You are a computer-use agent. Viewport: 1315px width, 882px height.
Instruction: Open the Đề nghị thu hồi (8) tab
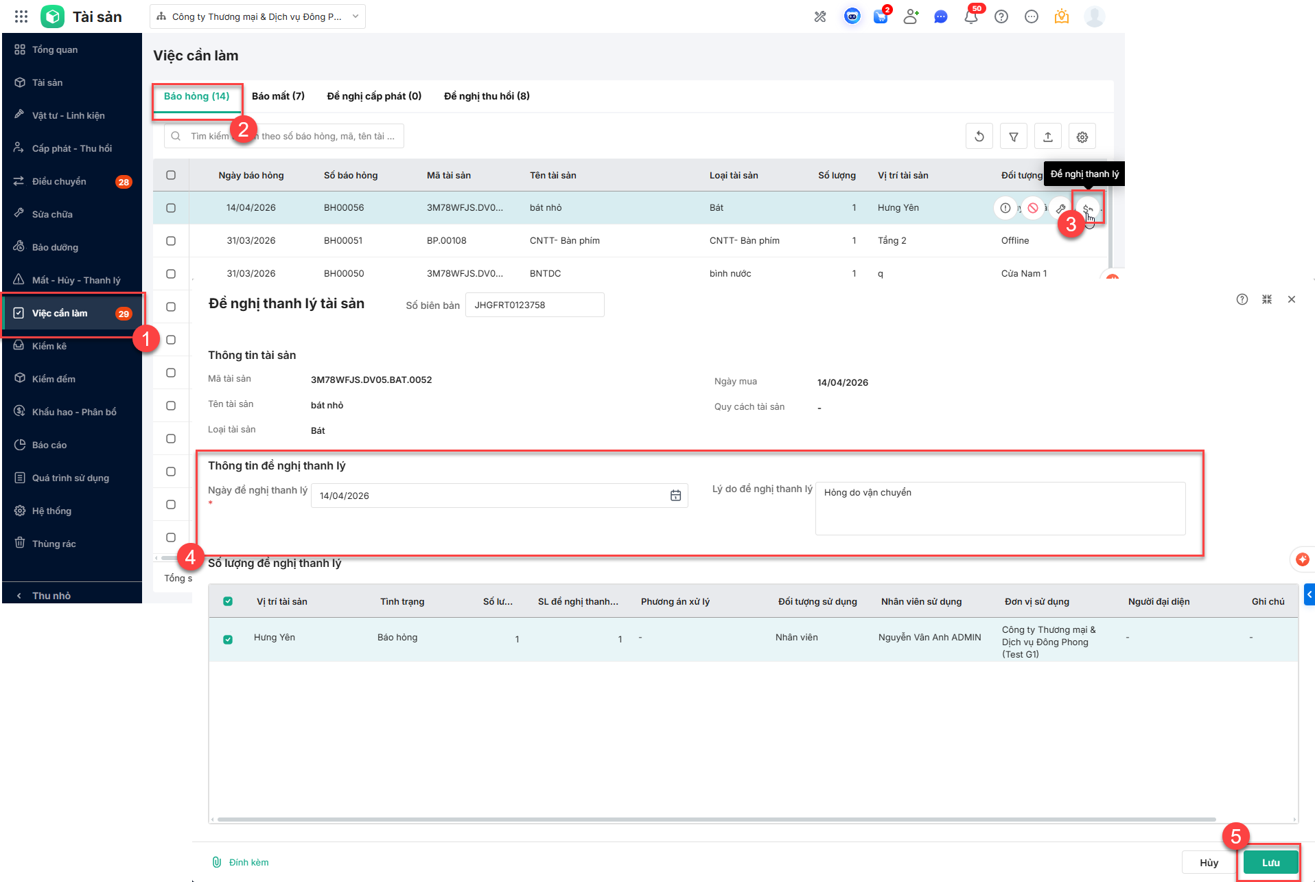(487, 96)
